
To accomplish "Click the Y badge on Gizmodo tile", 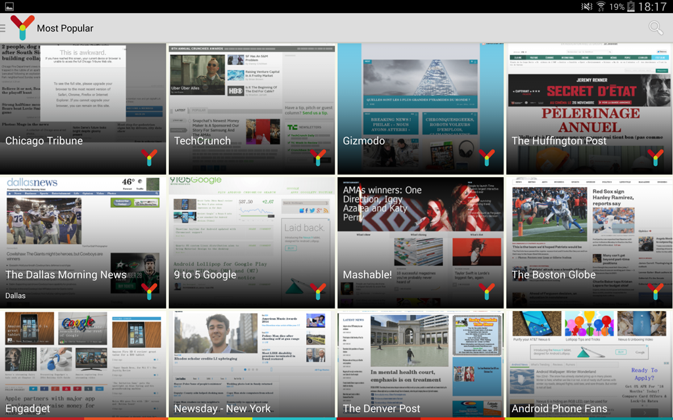I will [x=486, y=157].
